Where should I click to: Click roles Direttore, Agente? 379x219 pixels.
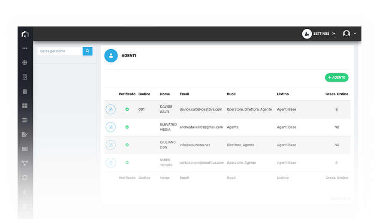coord(241,145)
